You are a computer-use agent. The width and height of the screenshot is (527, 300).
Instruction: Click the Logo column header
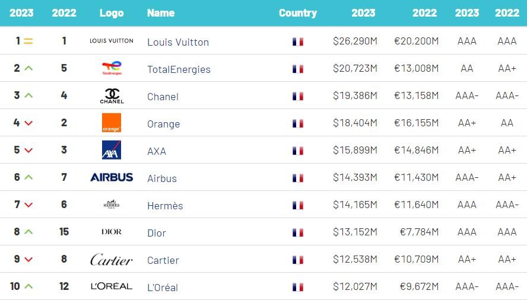pos(112,12)
